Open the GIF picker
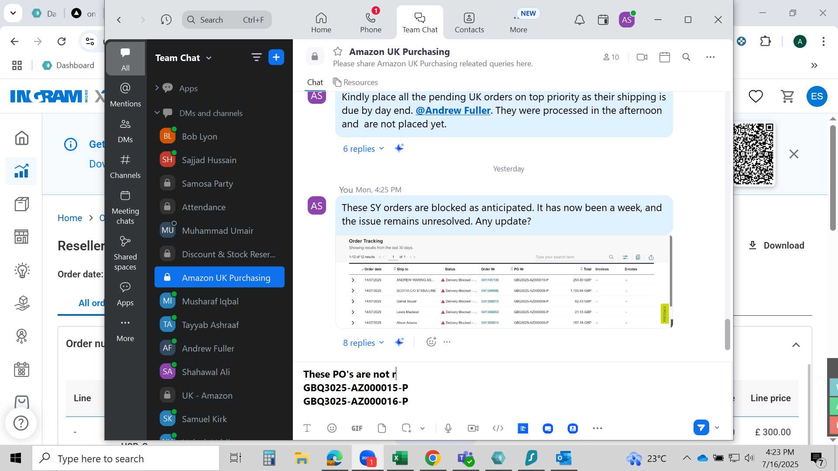 coord(357,428)
